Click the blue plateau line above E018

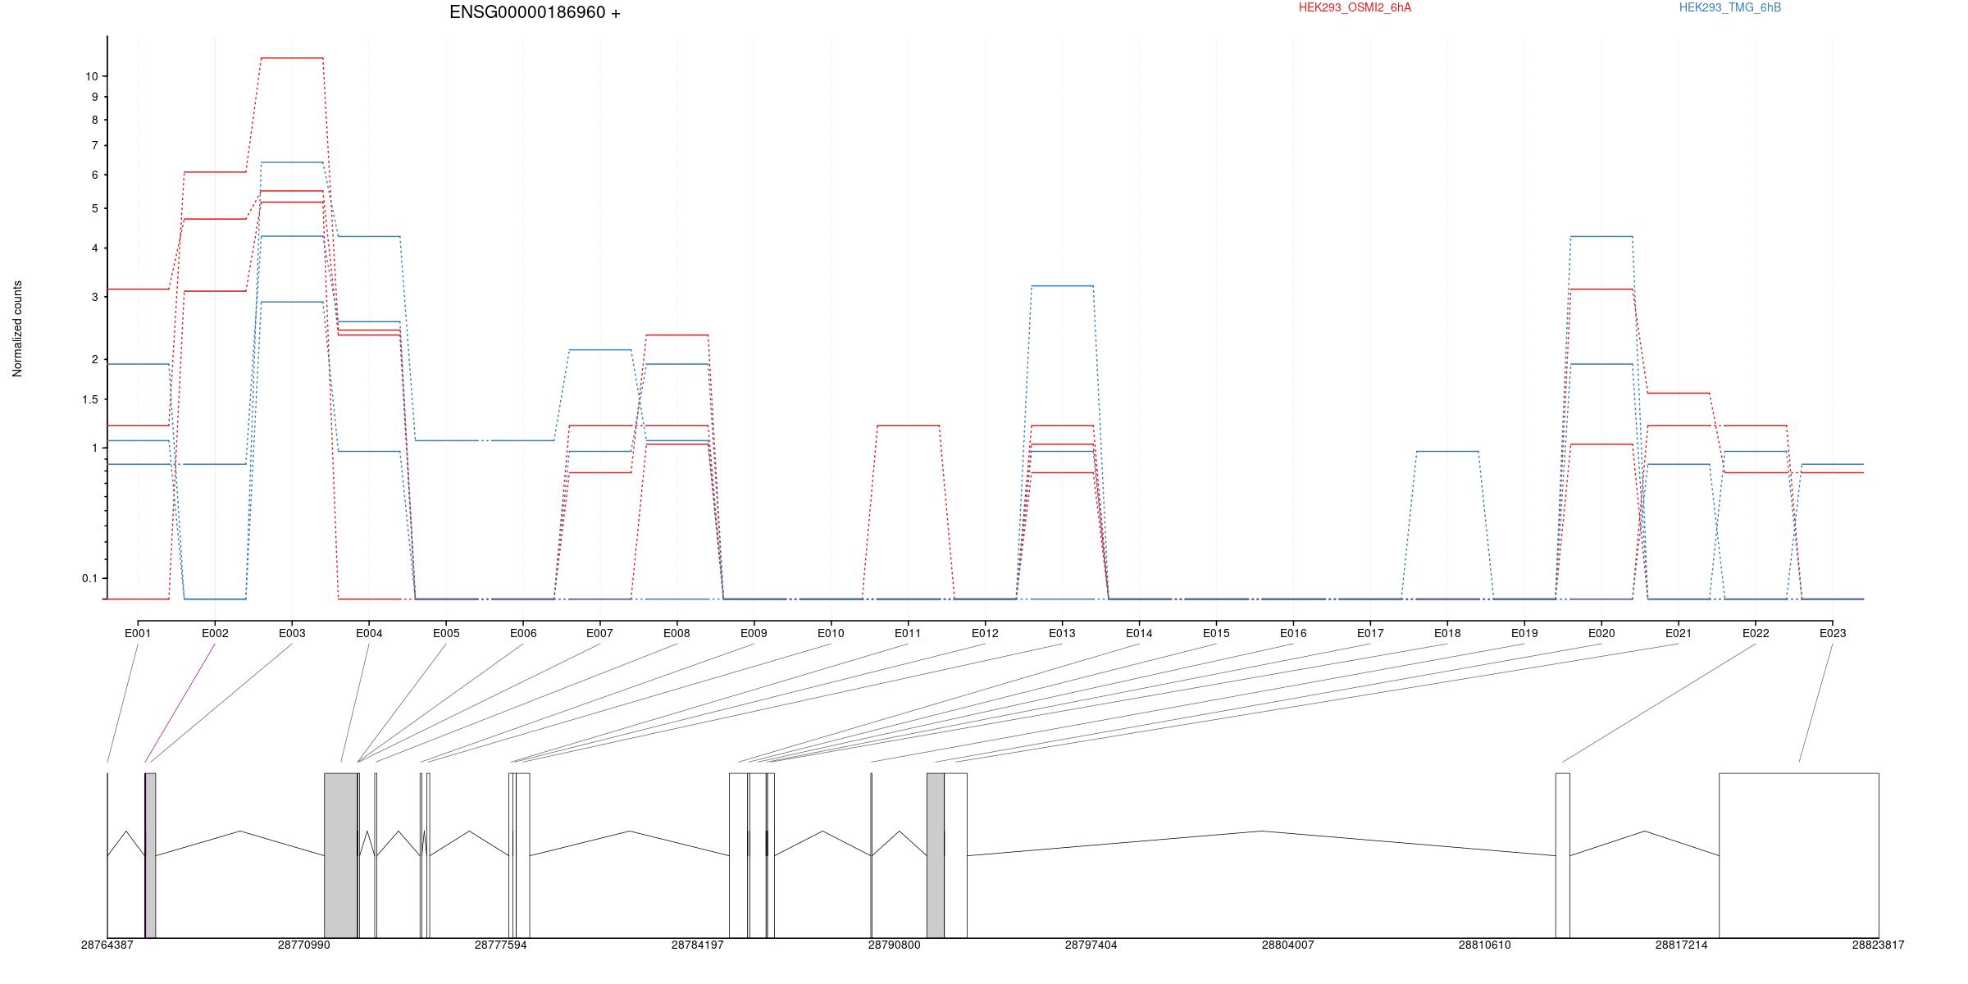click(x=1447, y=451)
